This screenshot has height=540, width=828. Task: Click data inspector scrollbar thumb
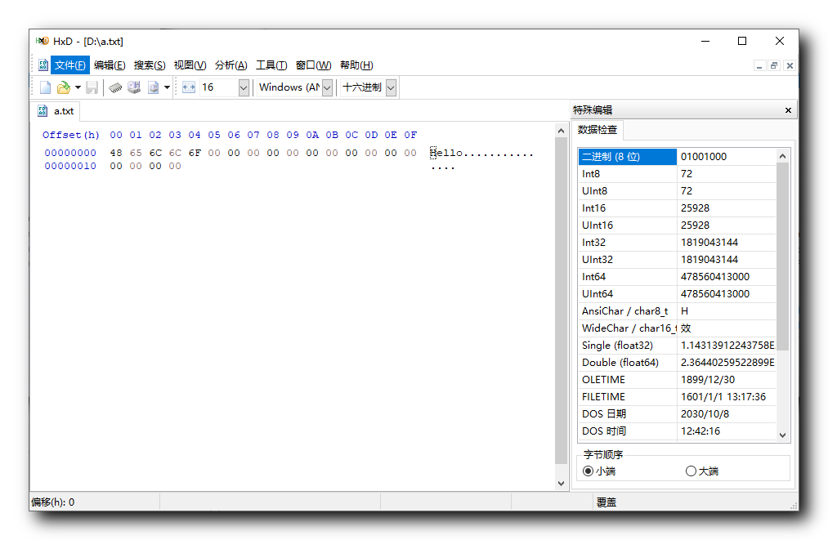click(782, 257)
